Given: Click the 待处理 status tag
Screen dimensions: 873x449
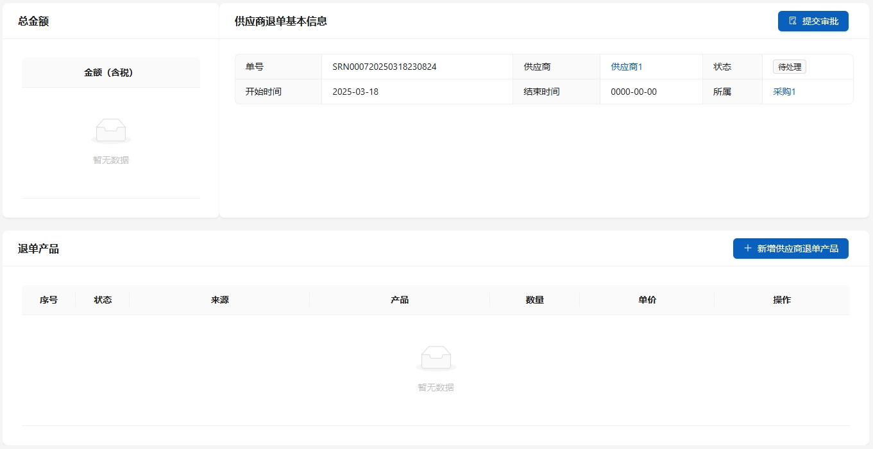Looking at the screenshot, I should point(789,67).
